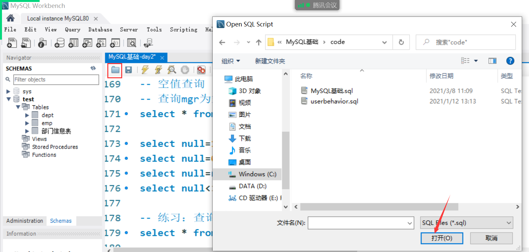Open SQL script file toolbar icon in main toolbar

pos(26,43)
